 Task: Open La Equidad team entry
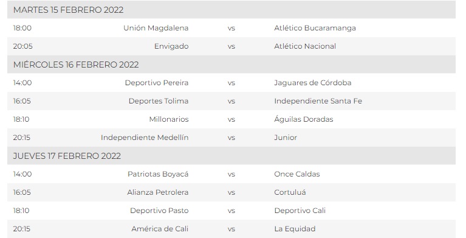click(x=295, y=229)
